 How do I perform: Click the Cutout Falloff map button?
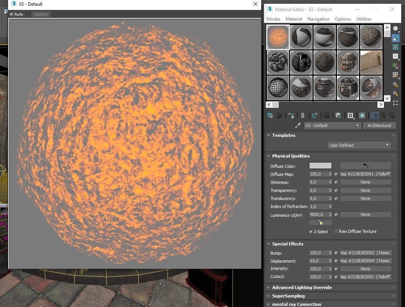point(366,277)
